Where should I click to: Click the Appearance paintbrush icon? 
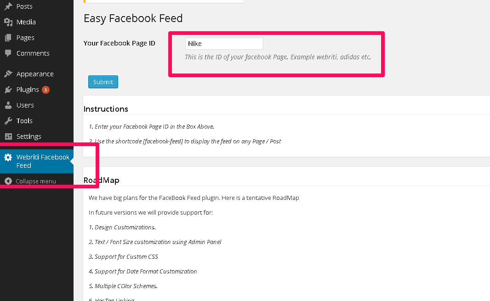[8, 74]
